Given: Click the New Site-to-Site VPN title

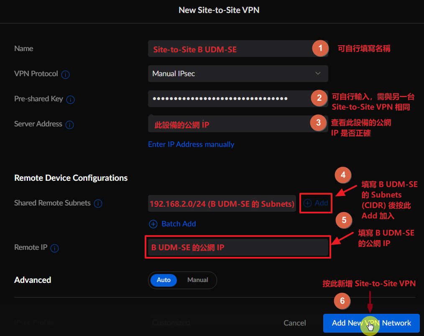Looking at the screenshot, I should point(219,10).
